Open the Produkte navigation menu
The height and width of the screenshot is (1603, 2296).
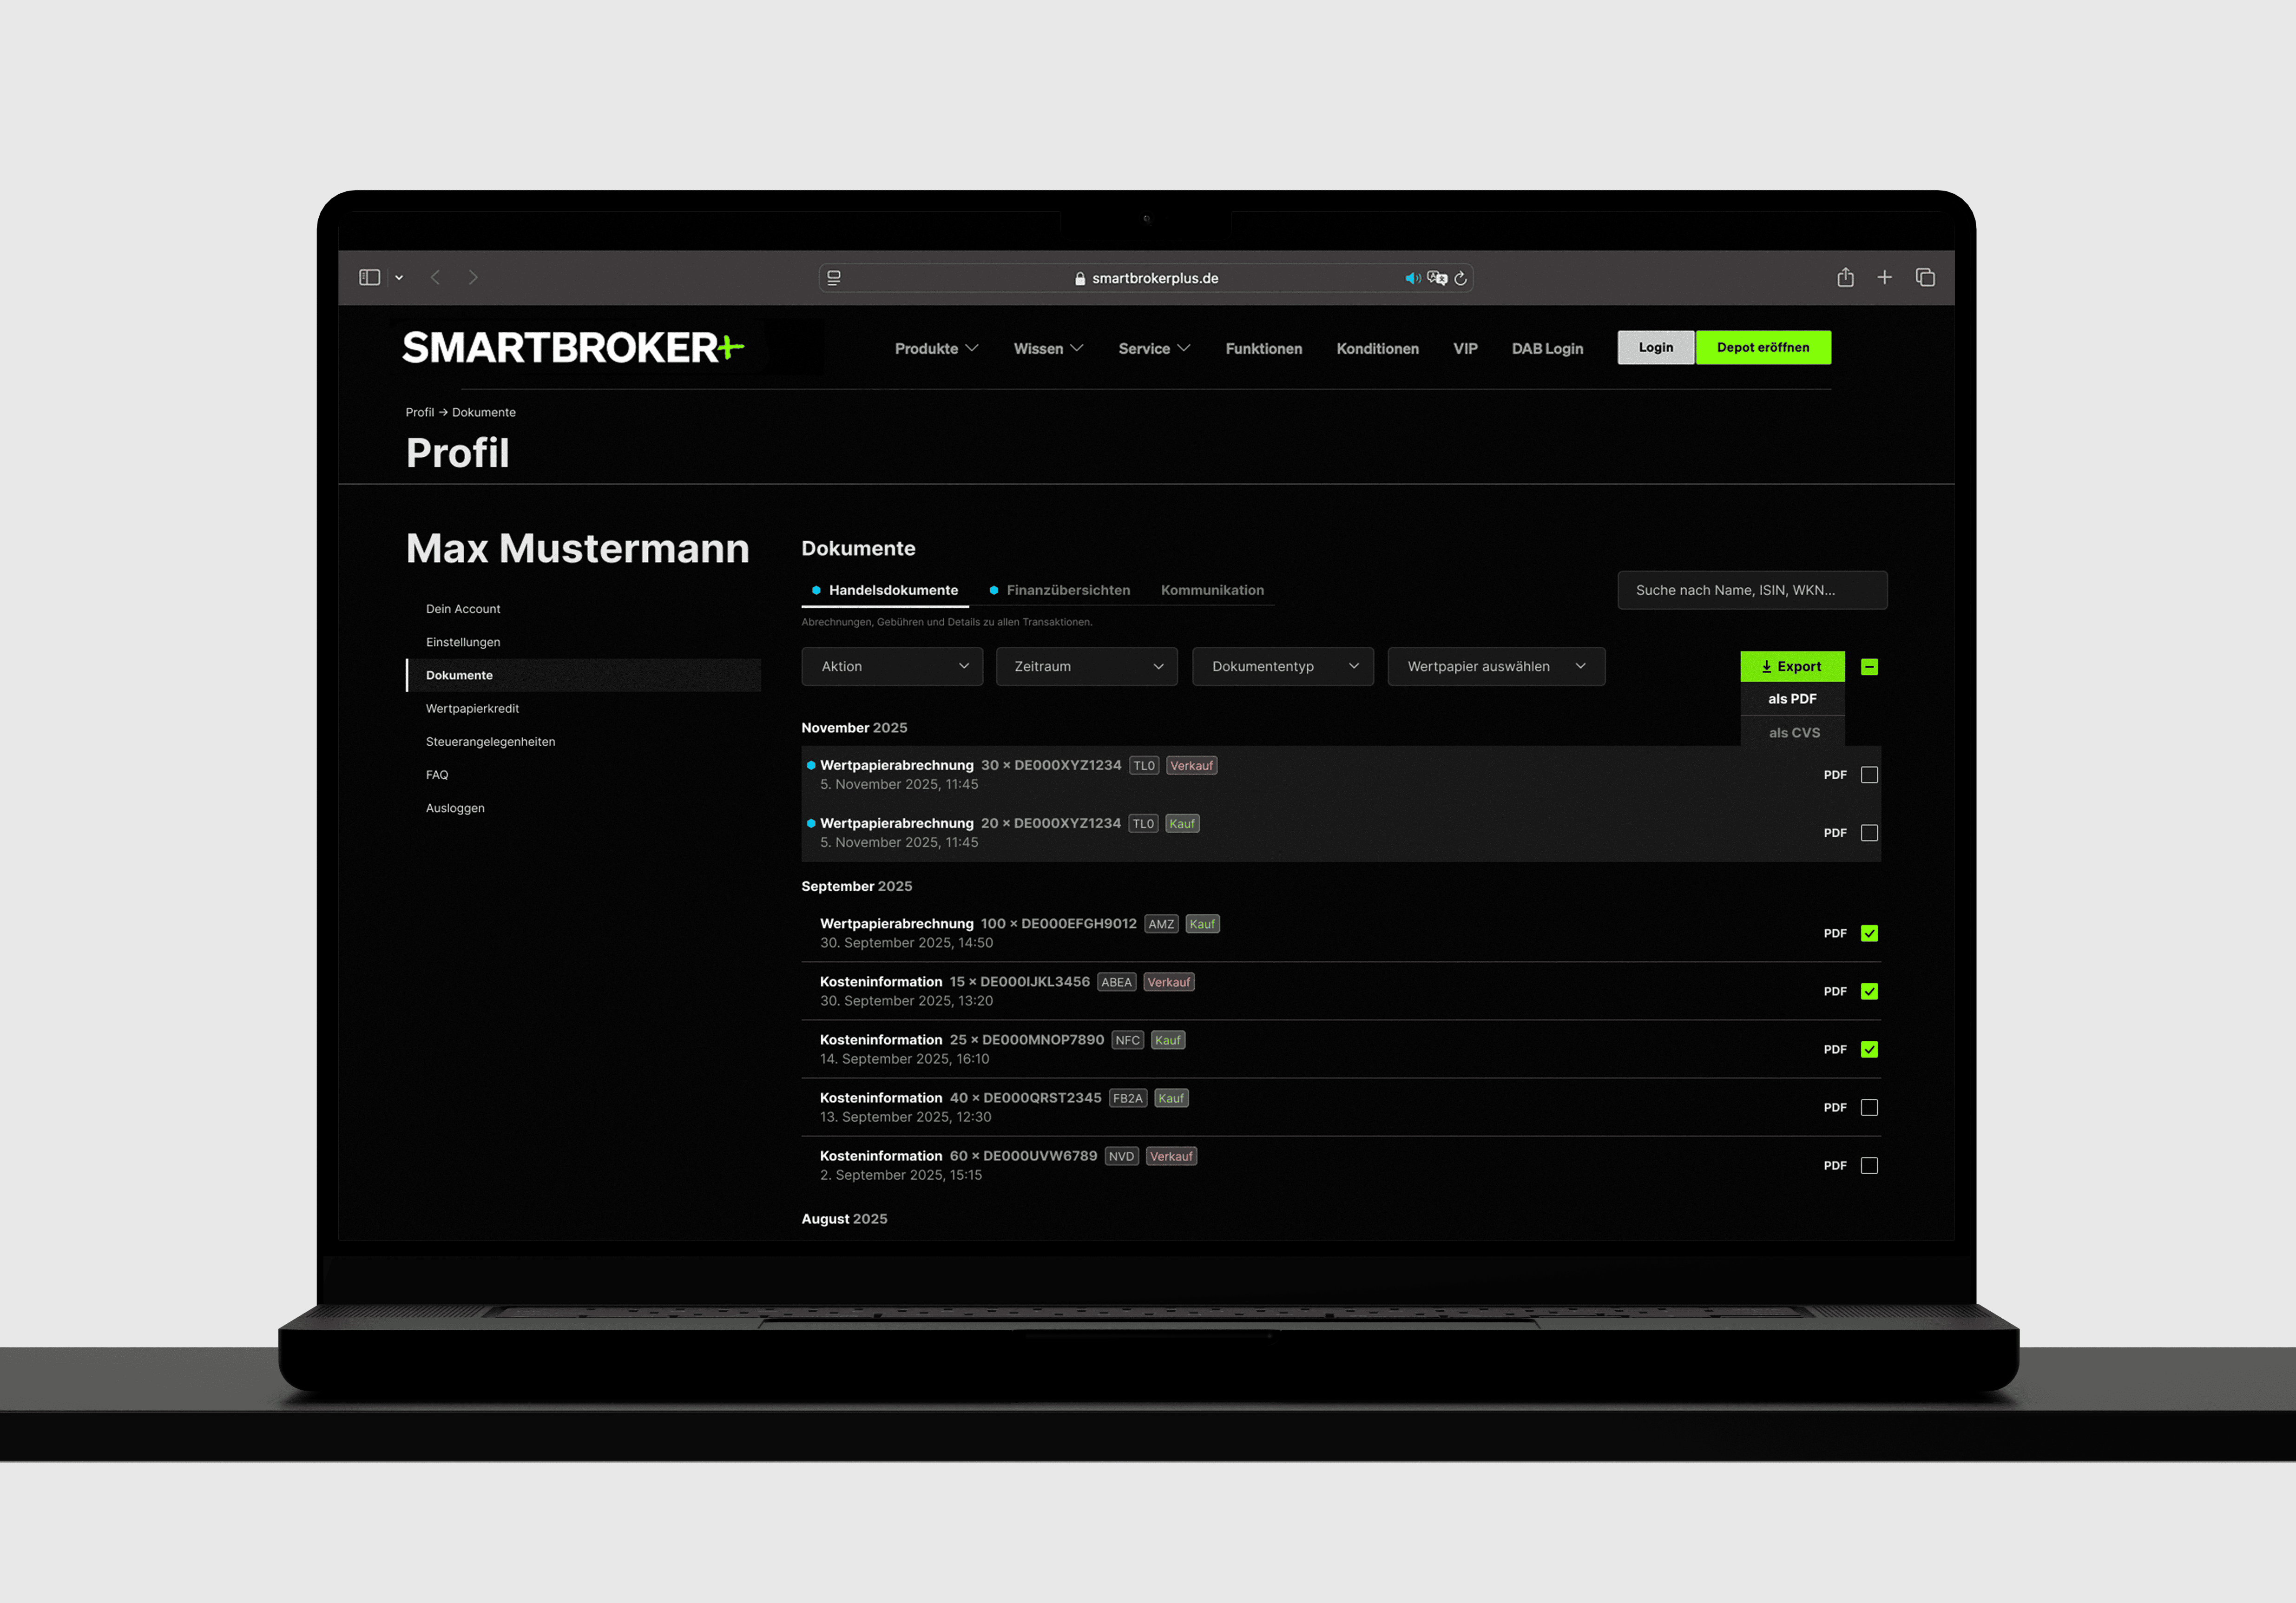pyautogui.click(x=935, y=348)
